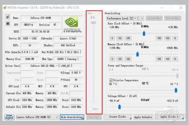Uncheck Priorize Temperature checkbox
The height and width of the screenshot is (125, 189).
point(111,80)
